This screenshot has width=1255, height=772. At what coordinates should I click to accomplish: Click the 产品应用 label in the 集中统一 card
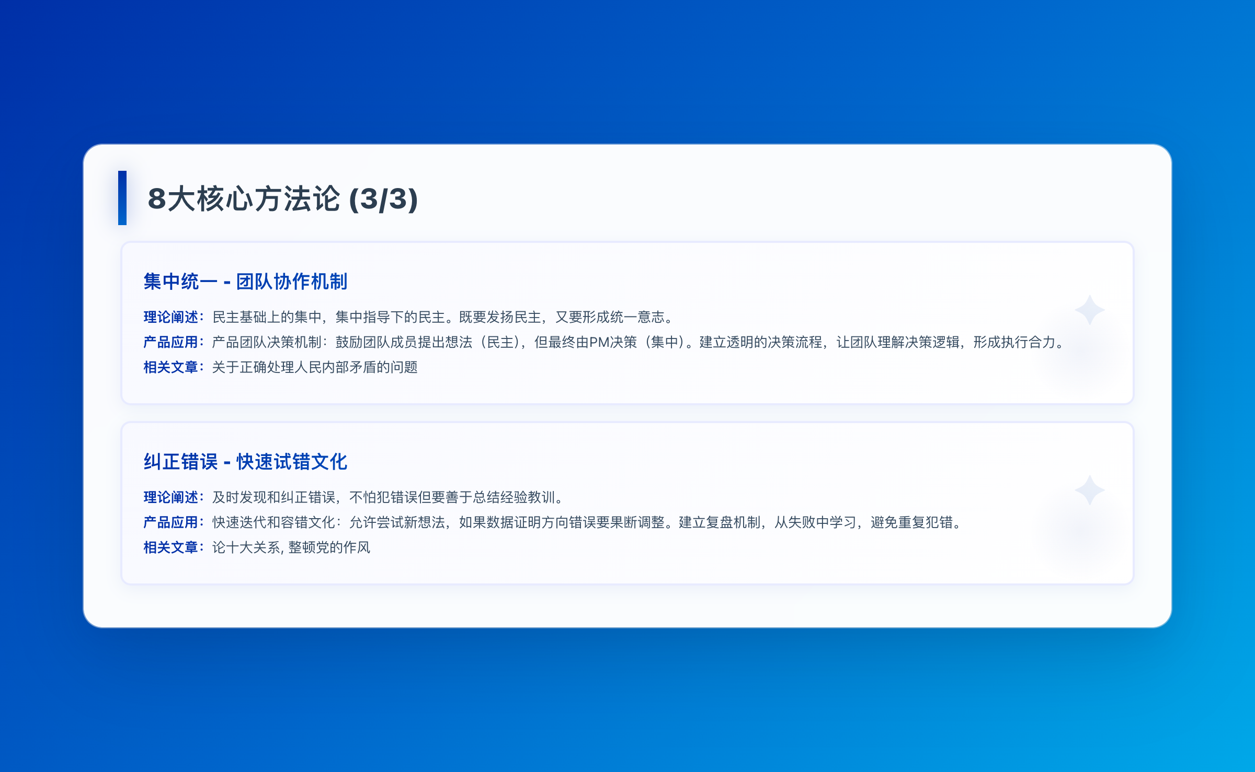click(171, 342)
